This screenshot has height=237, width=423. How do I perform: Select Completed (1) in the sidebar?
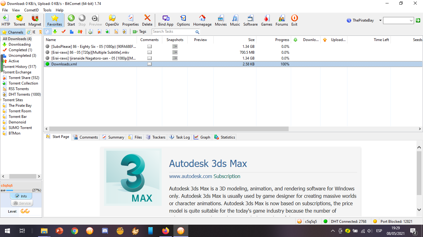(20, 50)
